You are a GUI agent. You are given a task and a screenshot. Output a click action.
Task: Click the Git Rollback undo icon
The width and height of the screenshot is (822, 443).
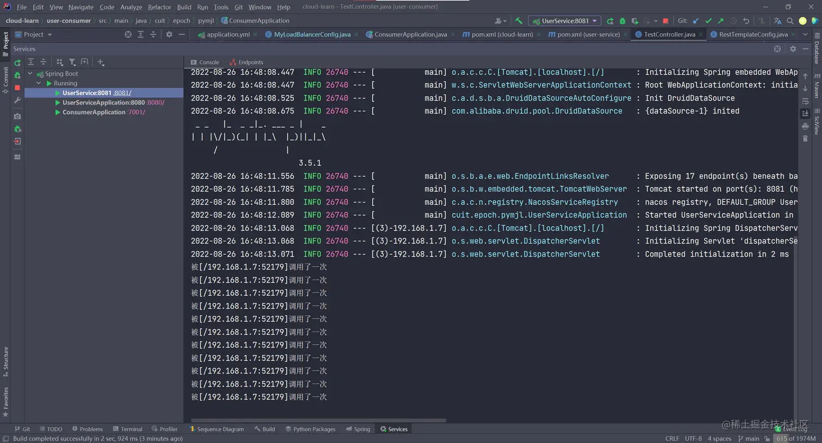(x=746, y=21)
